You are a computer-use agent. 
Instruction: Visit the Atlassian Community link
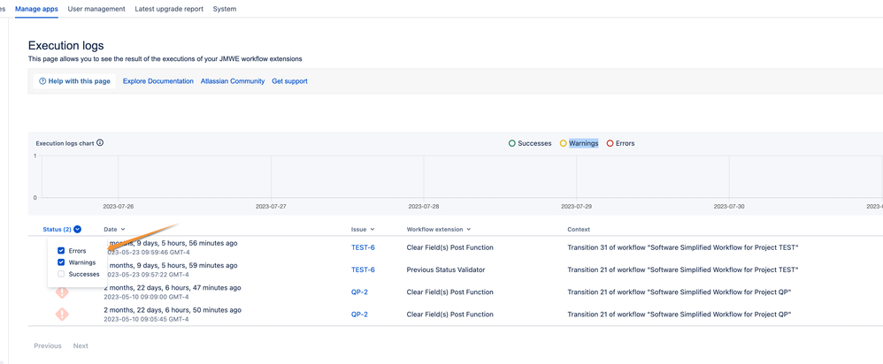tap(233, 81)
